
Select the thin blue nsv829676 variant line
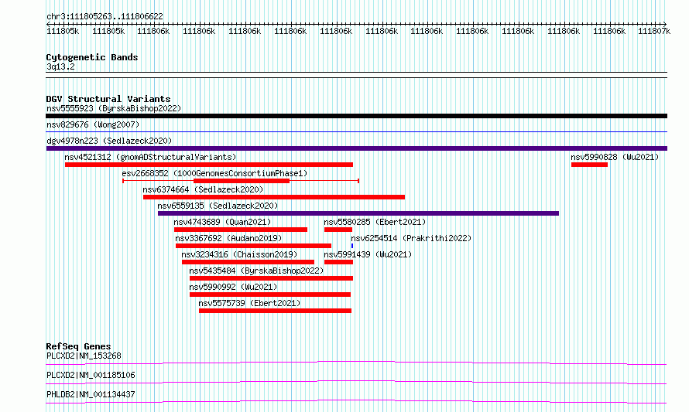tap(356, 131)
